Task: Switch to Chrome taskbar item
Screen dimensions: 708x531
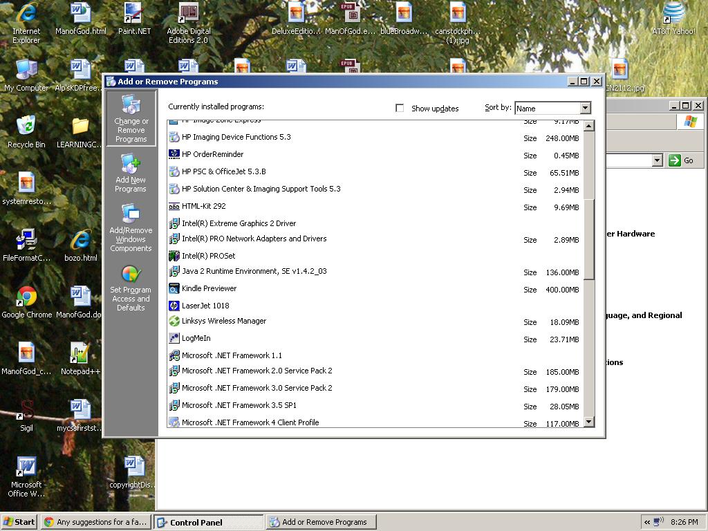Action: pos(97,522)
